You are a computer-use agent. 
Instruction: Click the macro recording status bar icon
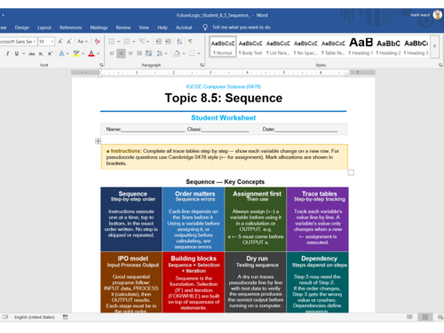click(65, 317)
